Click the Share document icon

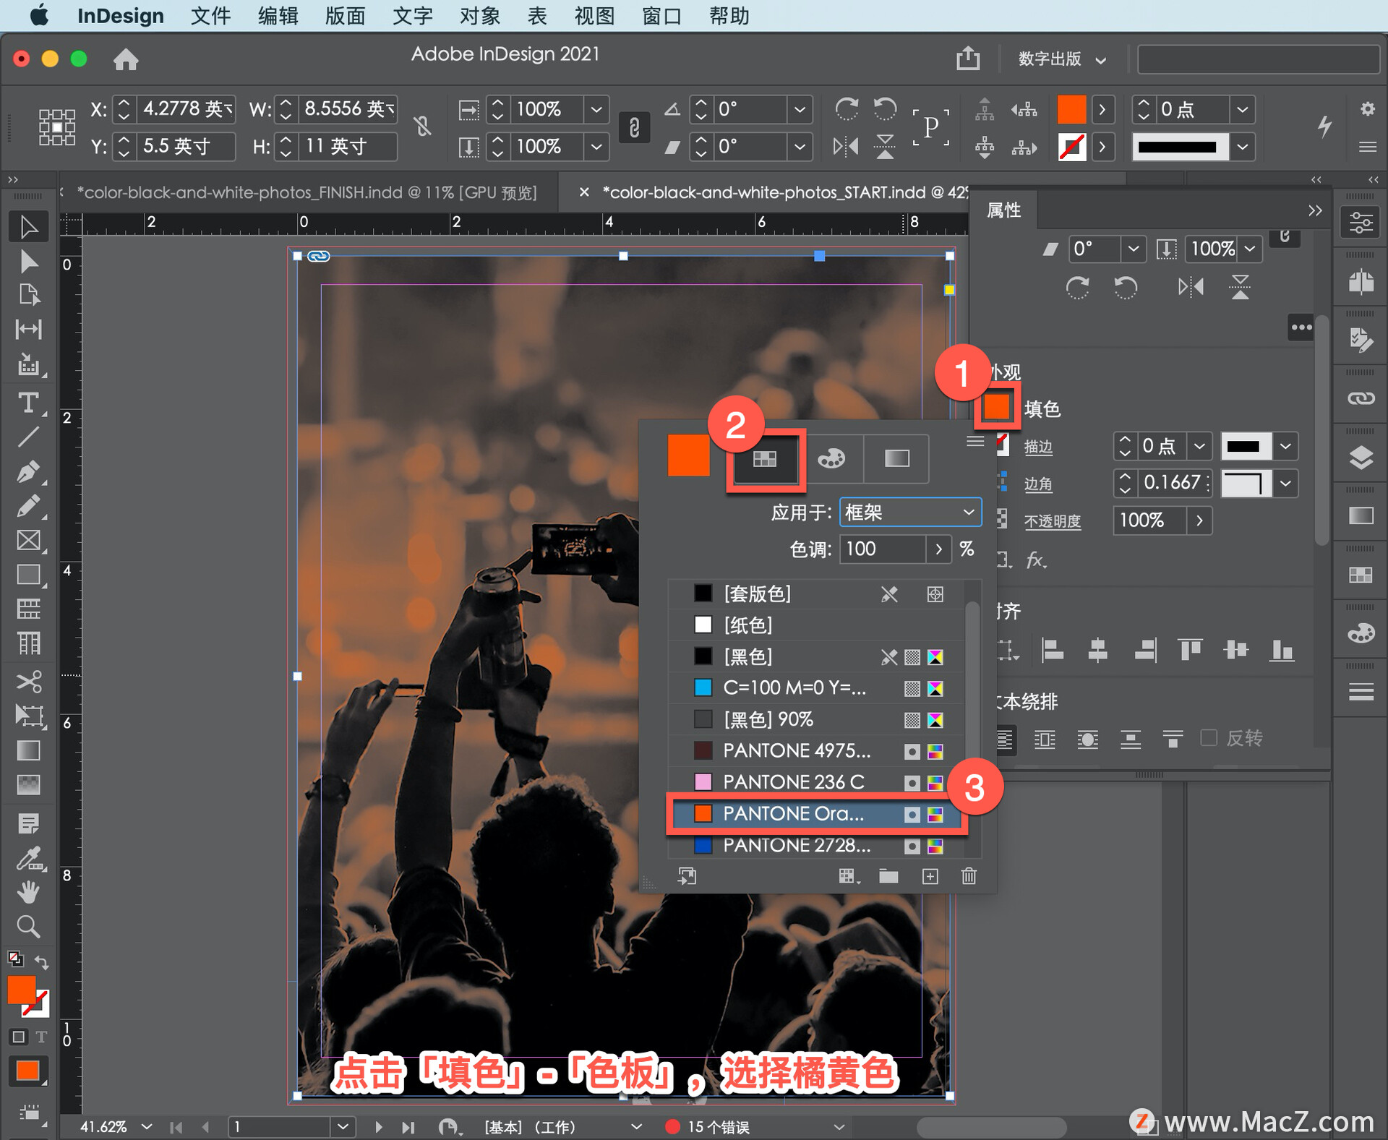(968, 58)
